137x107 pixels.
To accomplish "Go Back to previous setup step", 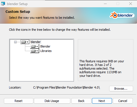I will (81, 101).
